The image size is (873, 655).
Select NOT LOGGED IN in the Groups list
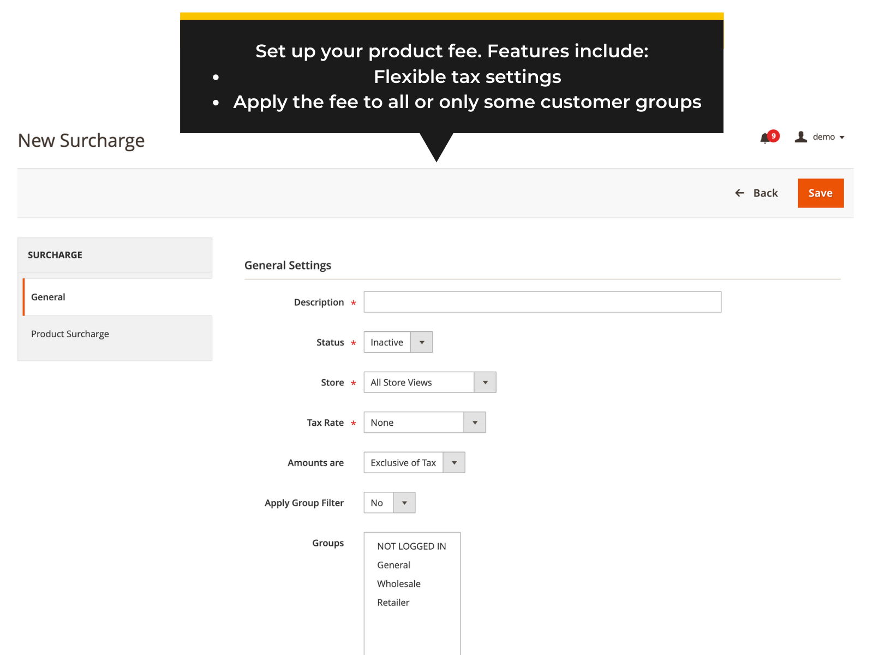pos(411,546)
